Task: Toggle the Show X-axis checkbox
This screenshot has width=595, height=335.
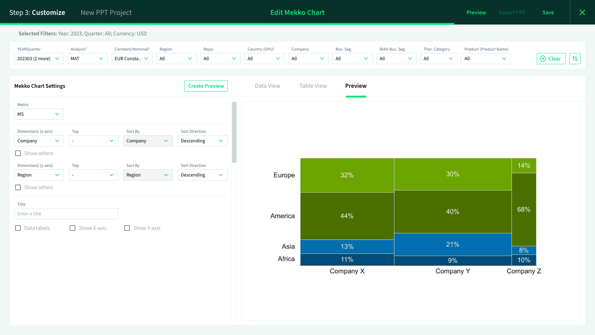Action: click(x=73, y=228)
